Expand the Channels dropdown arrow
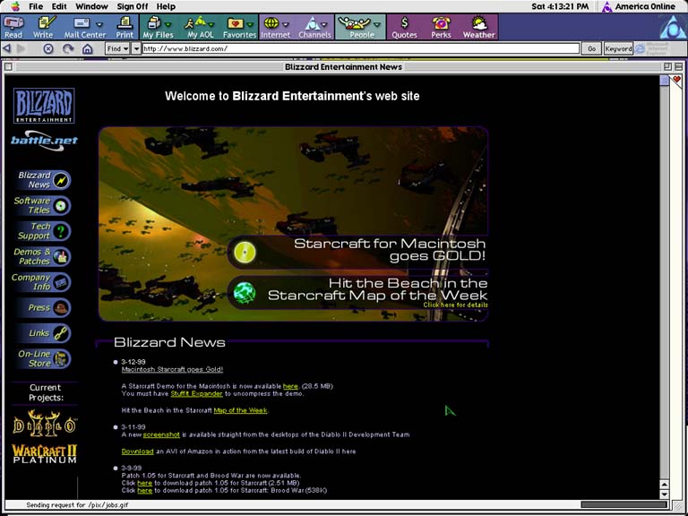 324,23
